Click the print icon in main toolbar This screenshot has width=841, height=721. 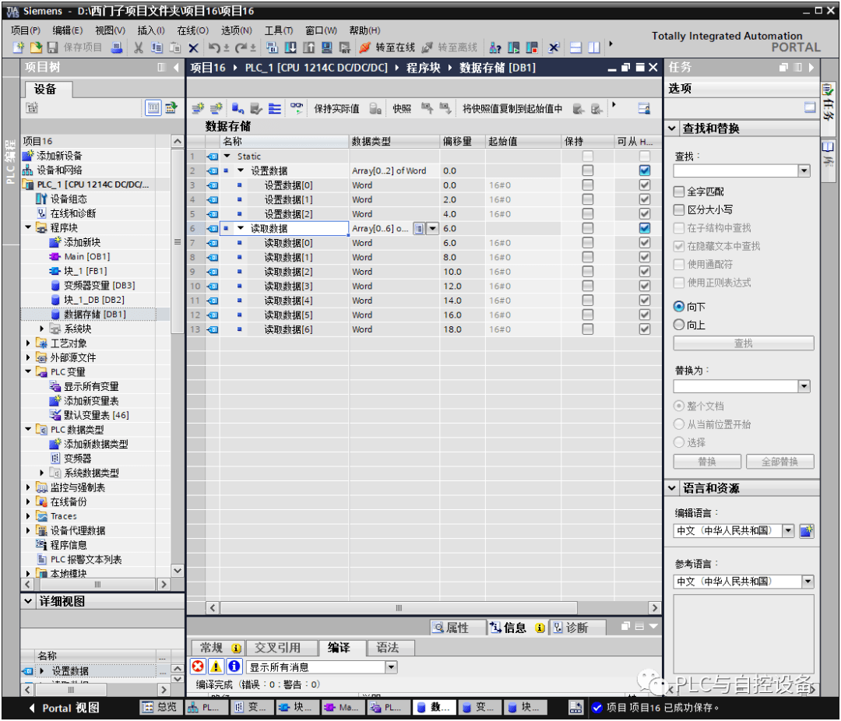(117, 47)
